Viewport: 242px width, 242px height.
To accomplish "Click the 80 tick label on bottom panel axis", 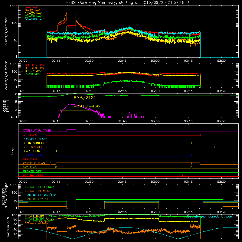I will pyautogui.click(x=16, y=219).
